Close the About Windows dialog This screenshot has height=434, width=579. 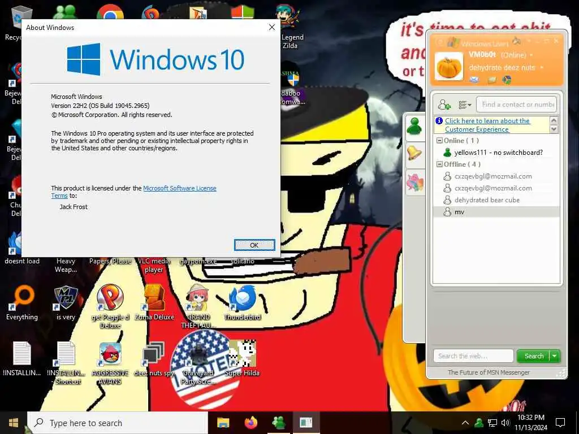coord(272,27)
